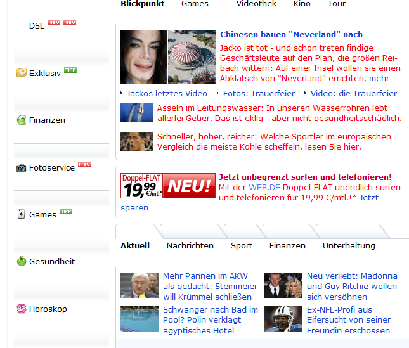
Task: Click the Steinmeier thumbnail image
Action: pos(140,285)
